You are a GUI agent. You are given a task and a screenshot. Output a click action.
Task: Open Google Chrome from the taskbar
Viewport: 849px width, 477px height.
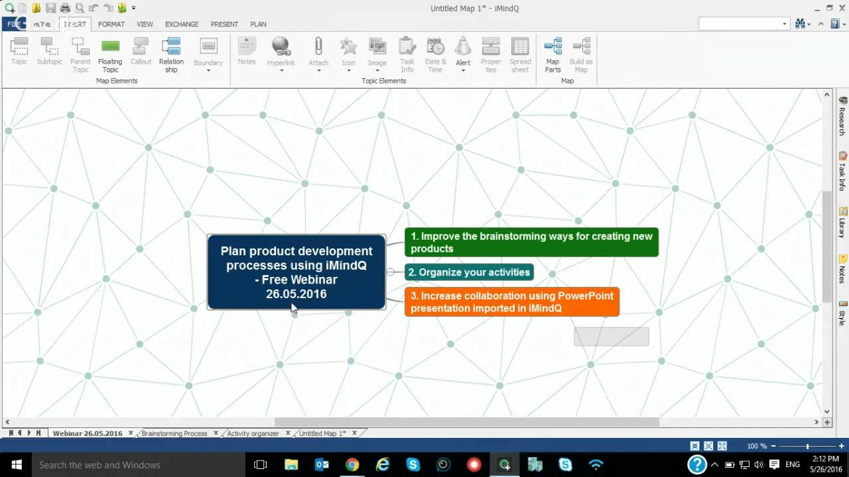[352, 465]
